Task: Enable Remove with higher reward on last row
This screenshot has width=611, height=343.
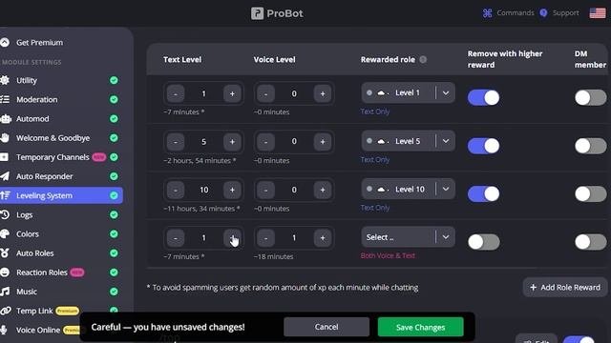Action: pyautogui.click(x=484, y=242)
